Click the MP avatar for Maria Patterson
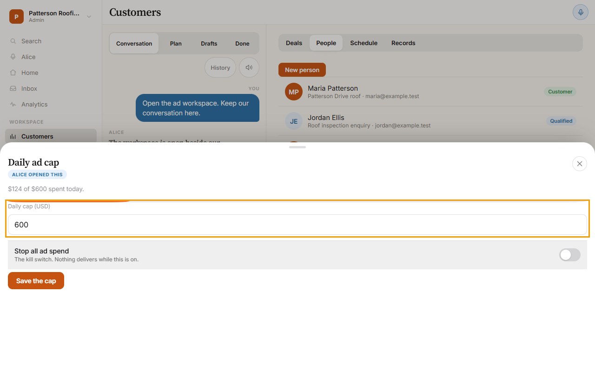This screenshot has height=372, width=595. [294, 92]
